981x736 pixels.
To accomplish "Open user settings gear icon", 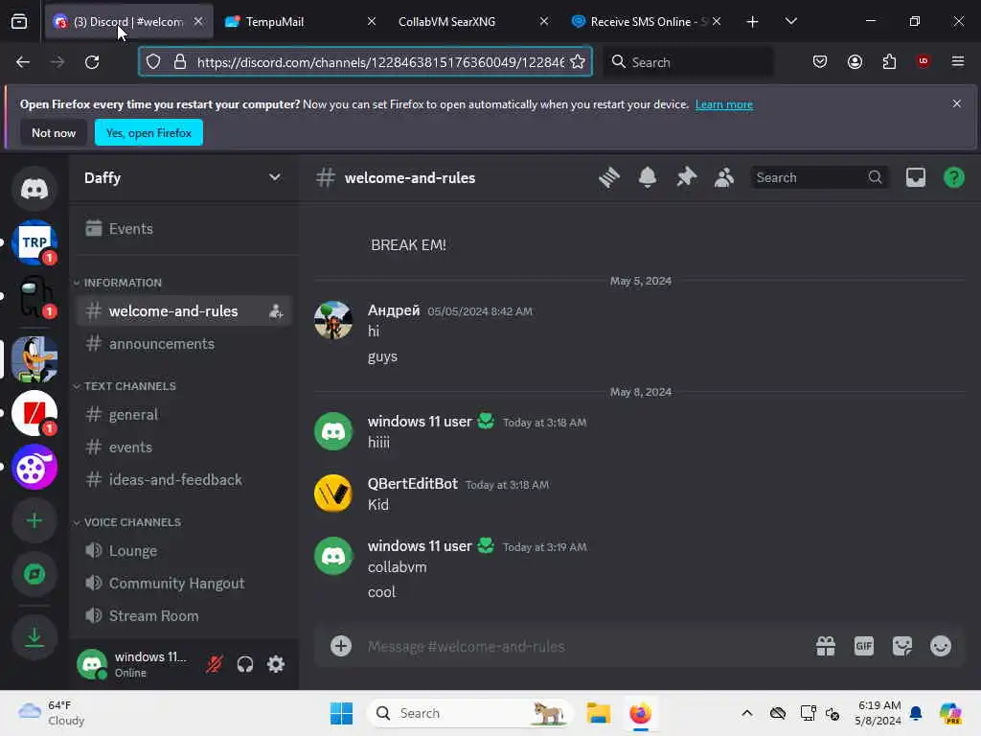I will (276, 664).
